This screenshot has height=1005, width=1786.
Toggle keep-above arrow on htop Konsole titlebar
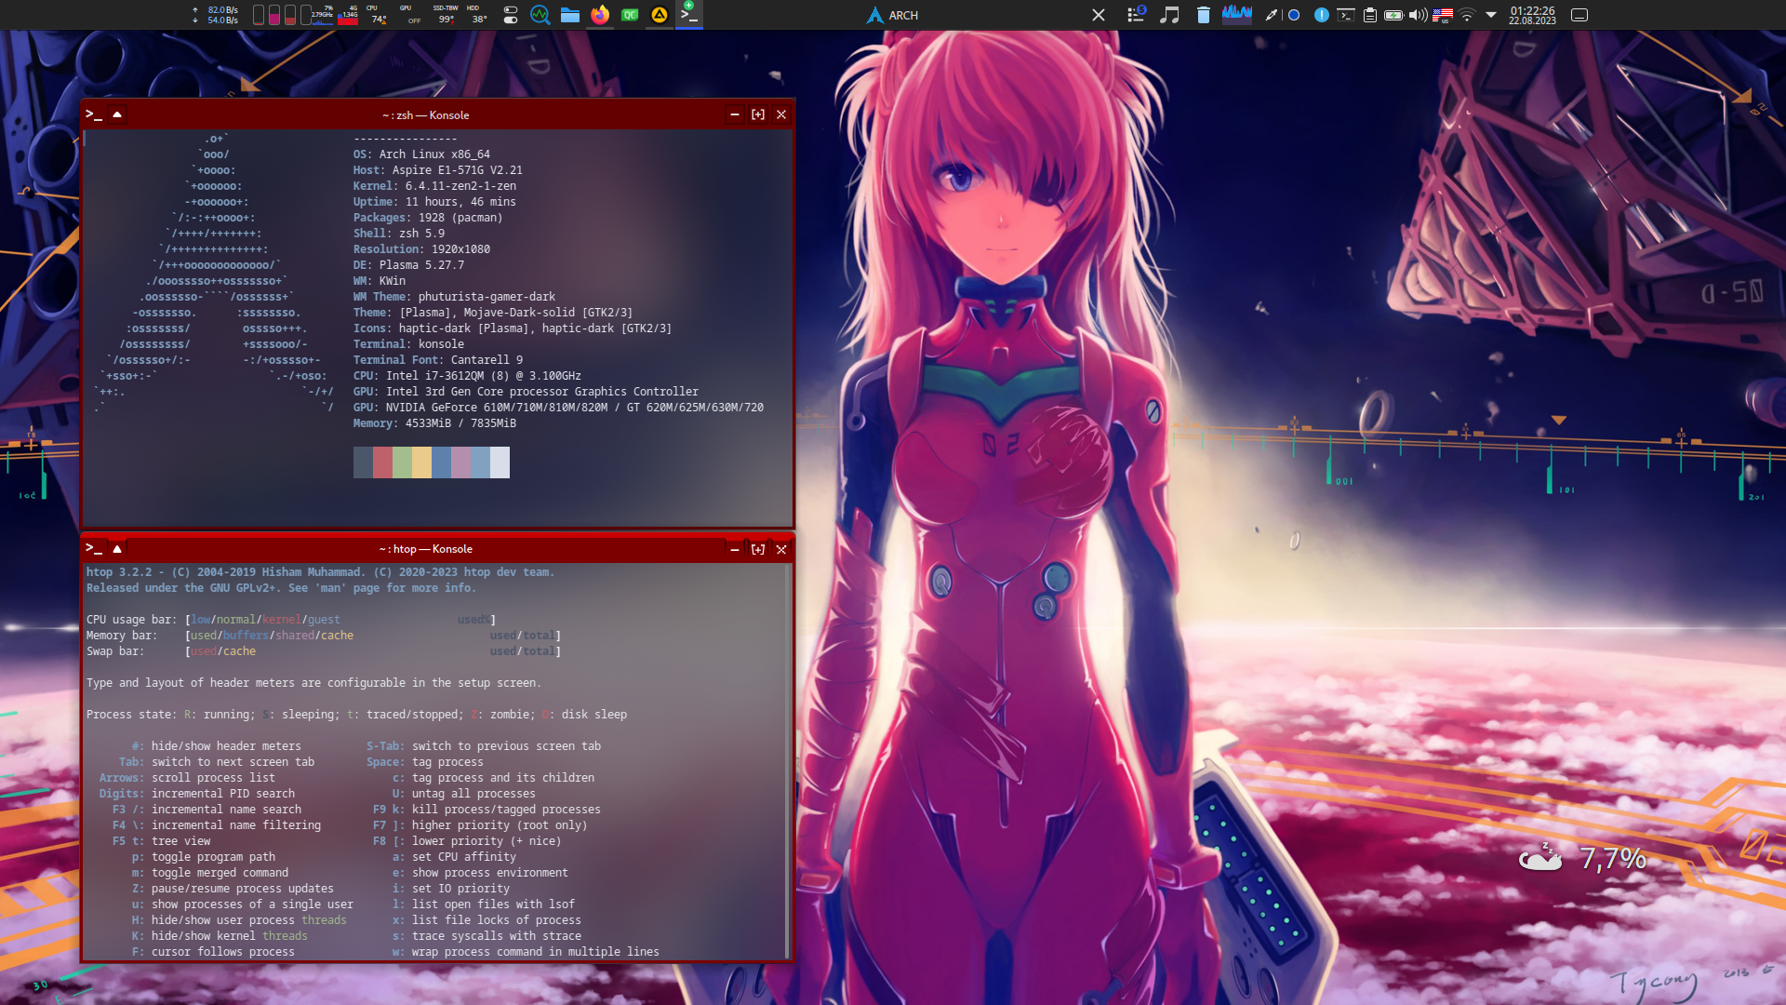117,548
